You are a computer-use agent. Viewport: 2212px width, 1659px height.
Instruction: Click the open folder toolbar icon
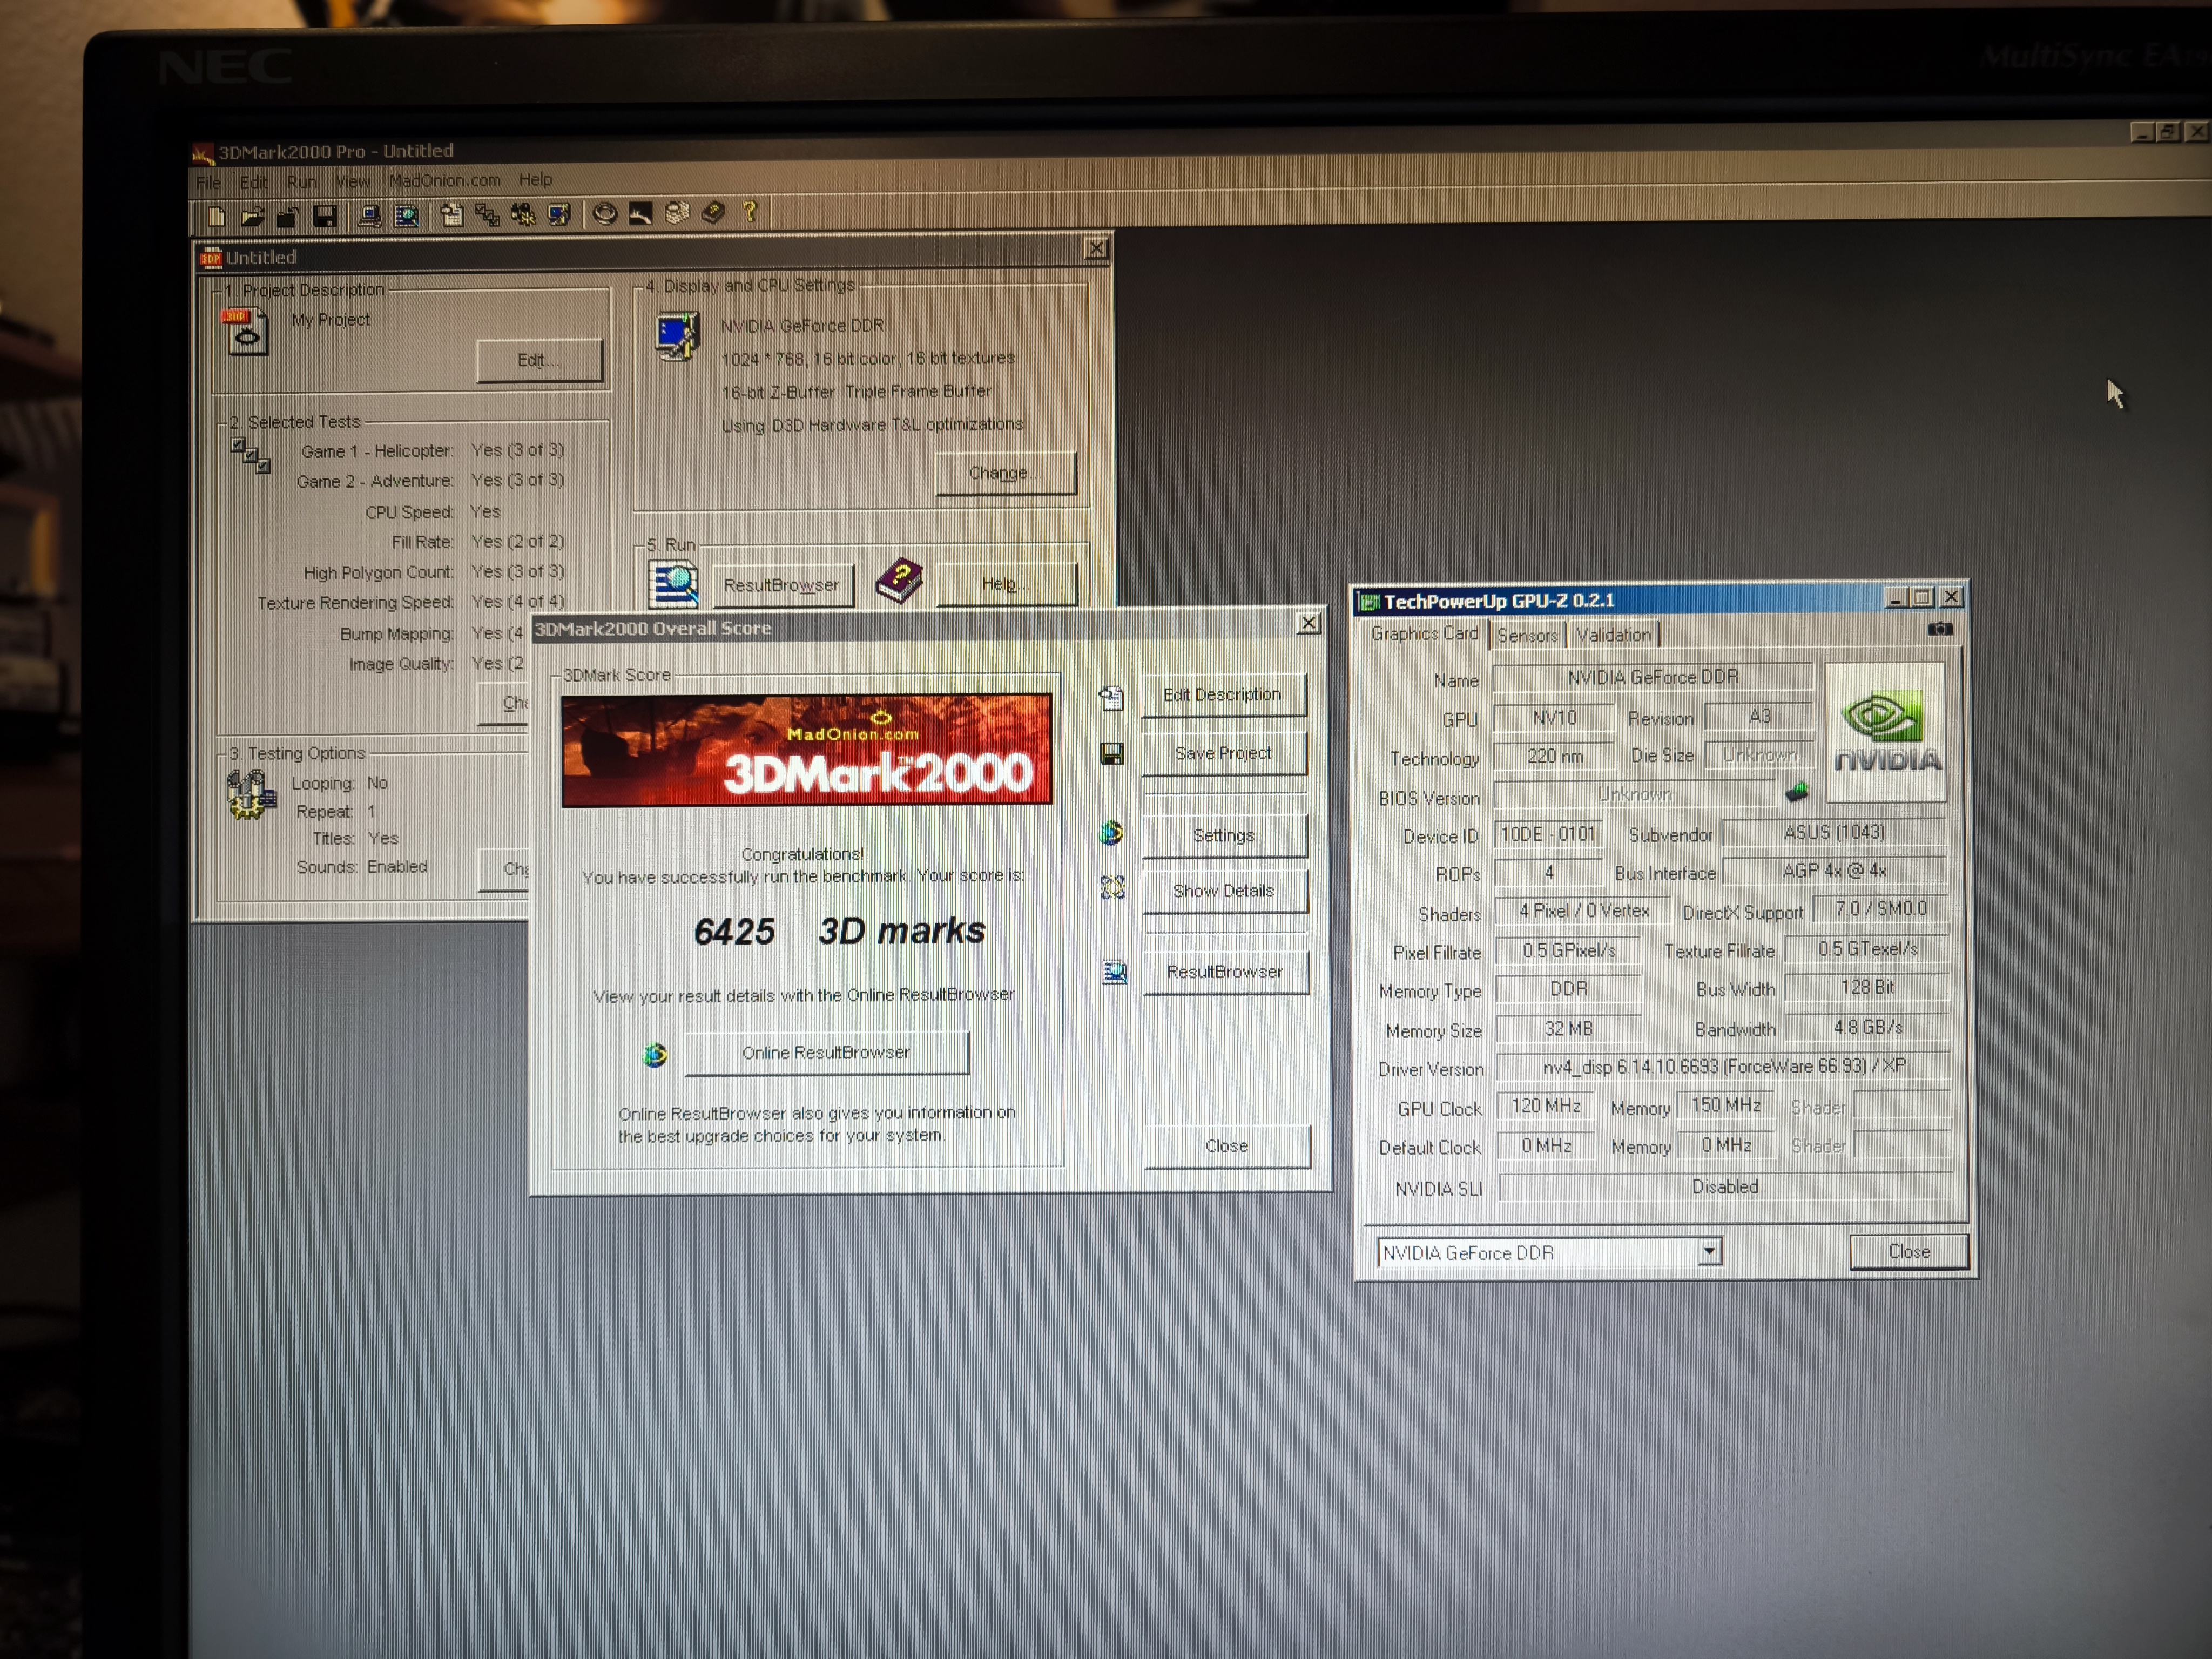pos(252,216)
